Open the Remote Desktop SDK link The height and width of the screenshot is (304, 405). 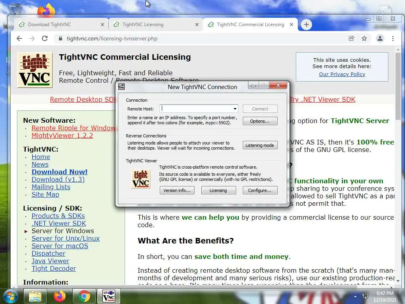82,99
